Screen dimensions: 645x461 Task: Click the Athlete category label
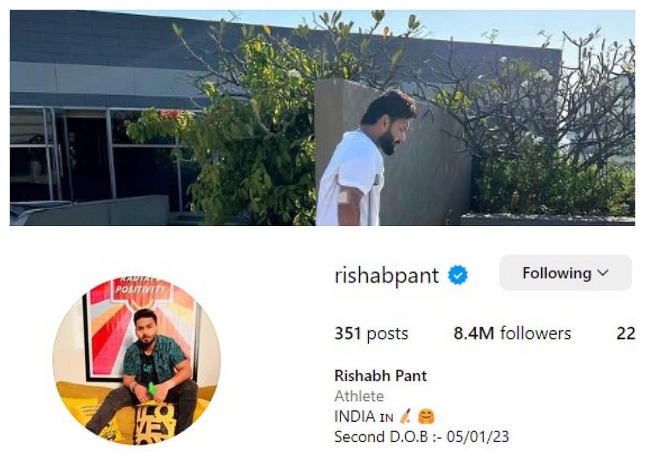coord(359,396)
